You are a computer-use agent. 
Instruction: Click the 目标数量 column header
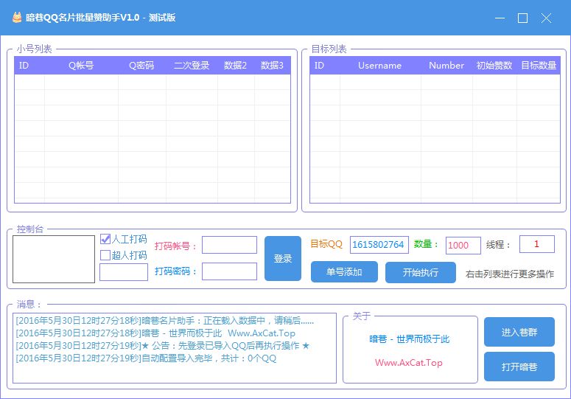click(539, 66)
